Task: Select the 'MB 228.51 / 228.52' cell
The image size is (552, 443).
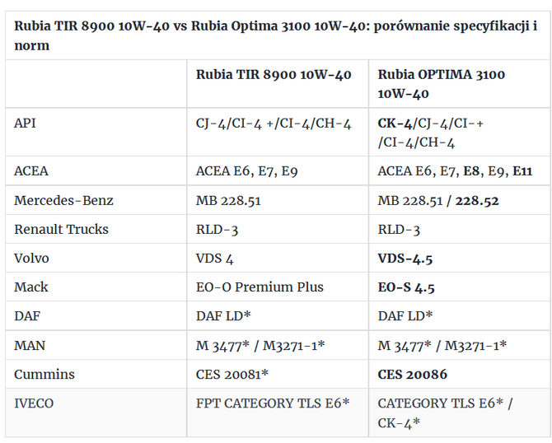Action: pos(438,200)
